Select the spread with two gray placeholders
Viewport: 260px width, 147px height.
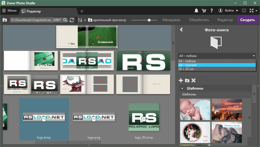pos(87,84)
